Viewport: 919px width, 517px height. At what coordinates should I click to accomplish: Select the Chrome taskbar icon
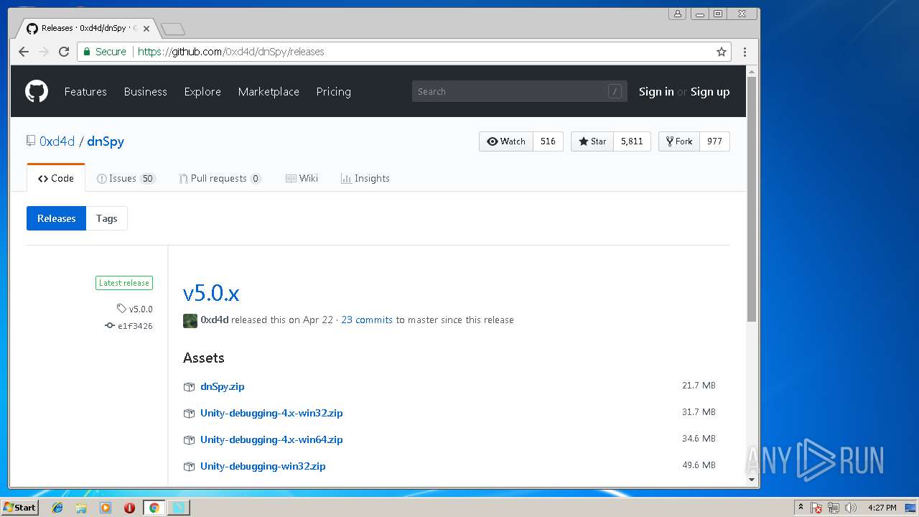click(x=154, y=508)
